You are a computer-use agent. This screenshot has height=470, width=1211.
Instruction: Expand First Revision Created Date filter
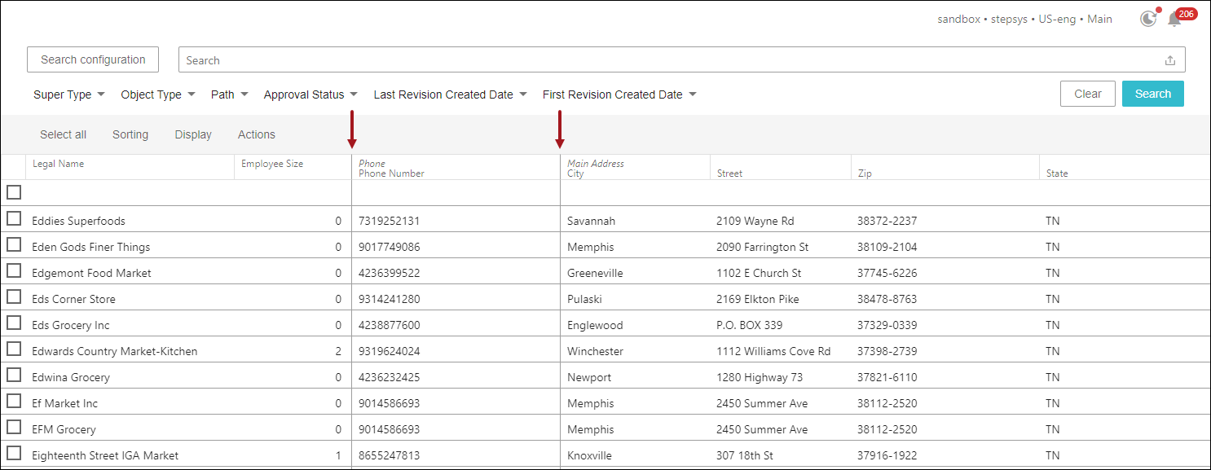coord(619,94)
